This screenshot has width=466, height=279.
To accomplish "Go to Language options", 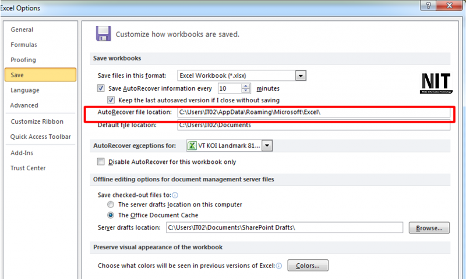I will 25,90.
